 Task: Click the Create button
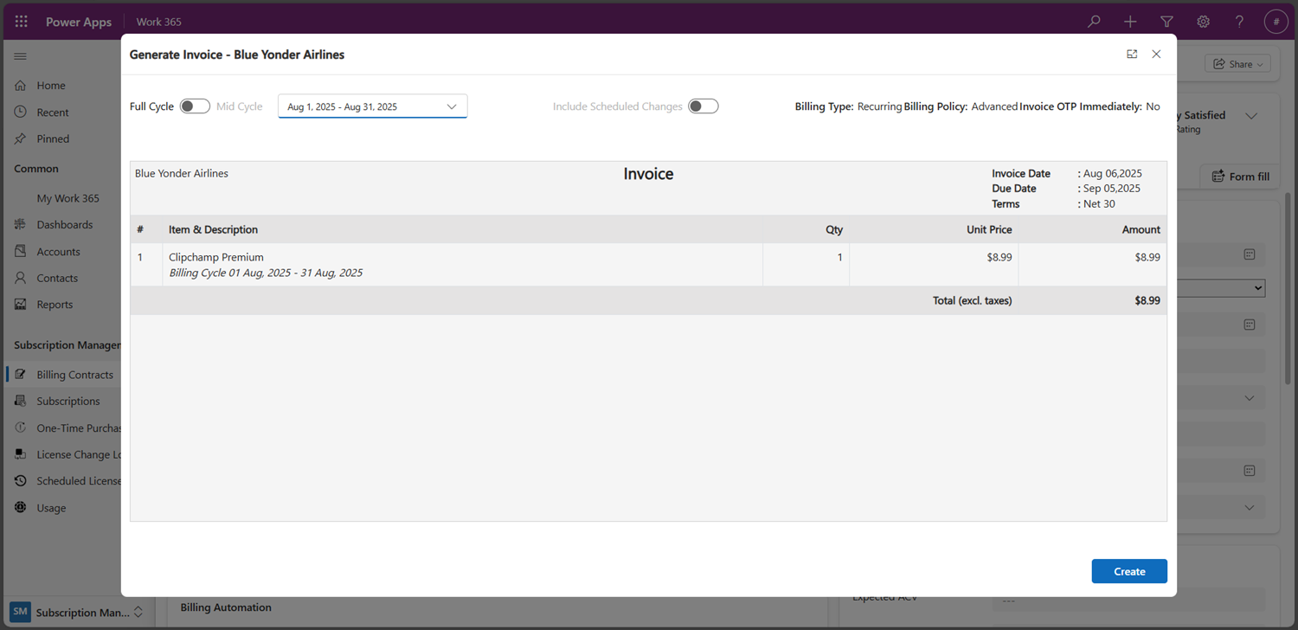[x=1129, y=571]
